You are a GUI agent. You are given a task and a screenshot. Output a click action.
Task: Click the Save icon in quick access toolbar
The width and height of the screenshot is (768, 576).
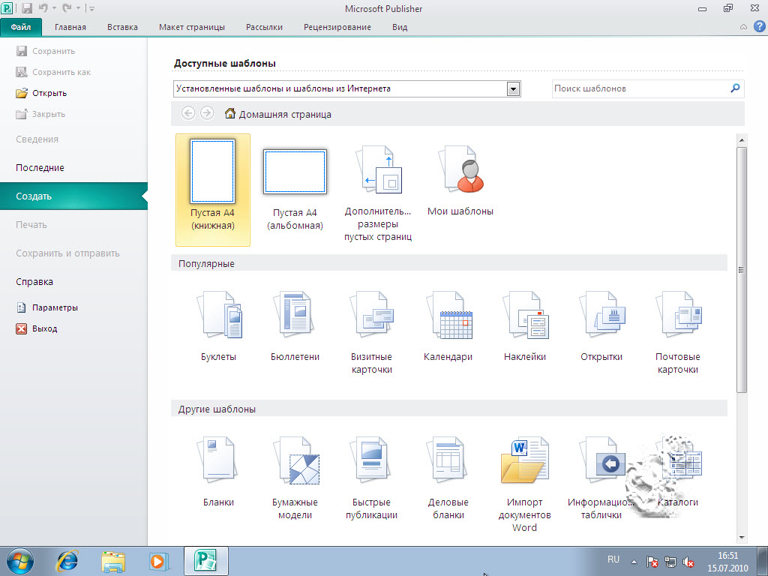[27, 8]
